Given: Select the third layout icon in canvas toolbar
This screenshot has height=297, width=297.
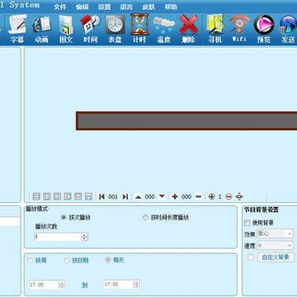Looking at the screenshot, I should 57,196.
